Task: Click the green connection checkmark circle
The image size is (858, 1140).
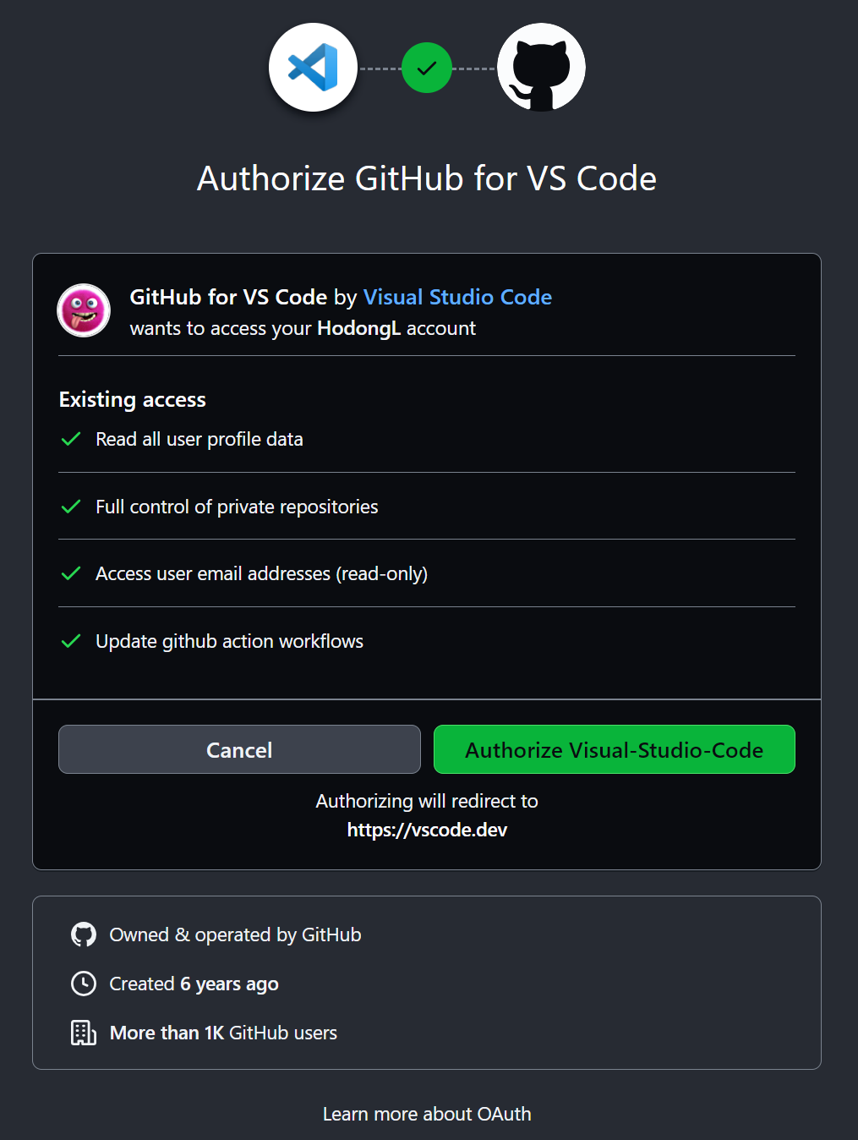Action: (427, 68)
